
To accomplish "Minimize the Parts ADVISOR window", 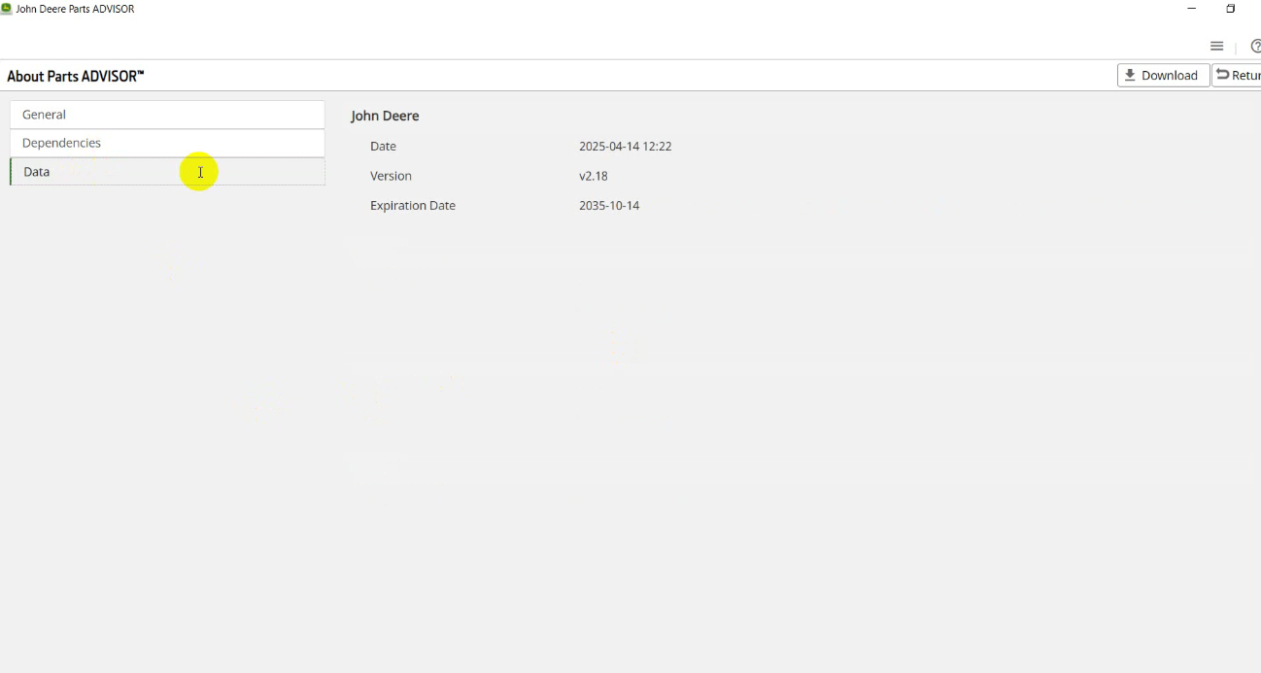I will click(1192, 9).
